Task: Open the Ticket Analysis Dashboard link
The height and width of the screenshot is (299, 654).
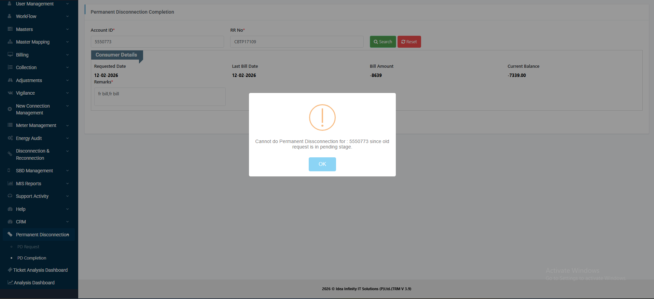Action: coord(40,270)
